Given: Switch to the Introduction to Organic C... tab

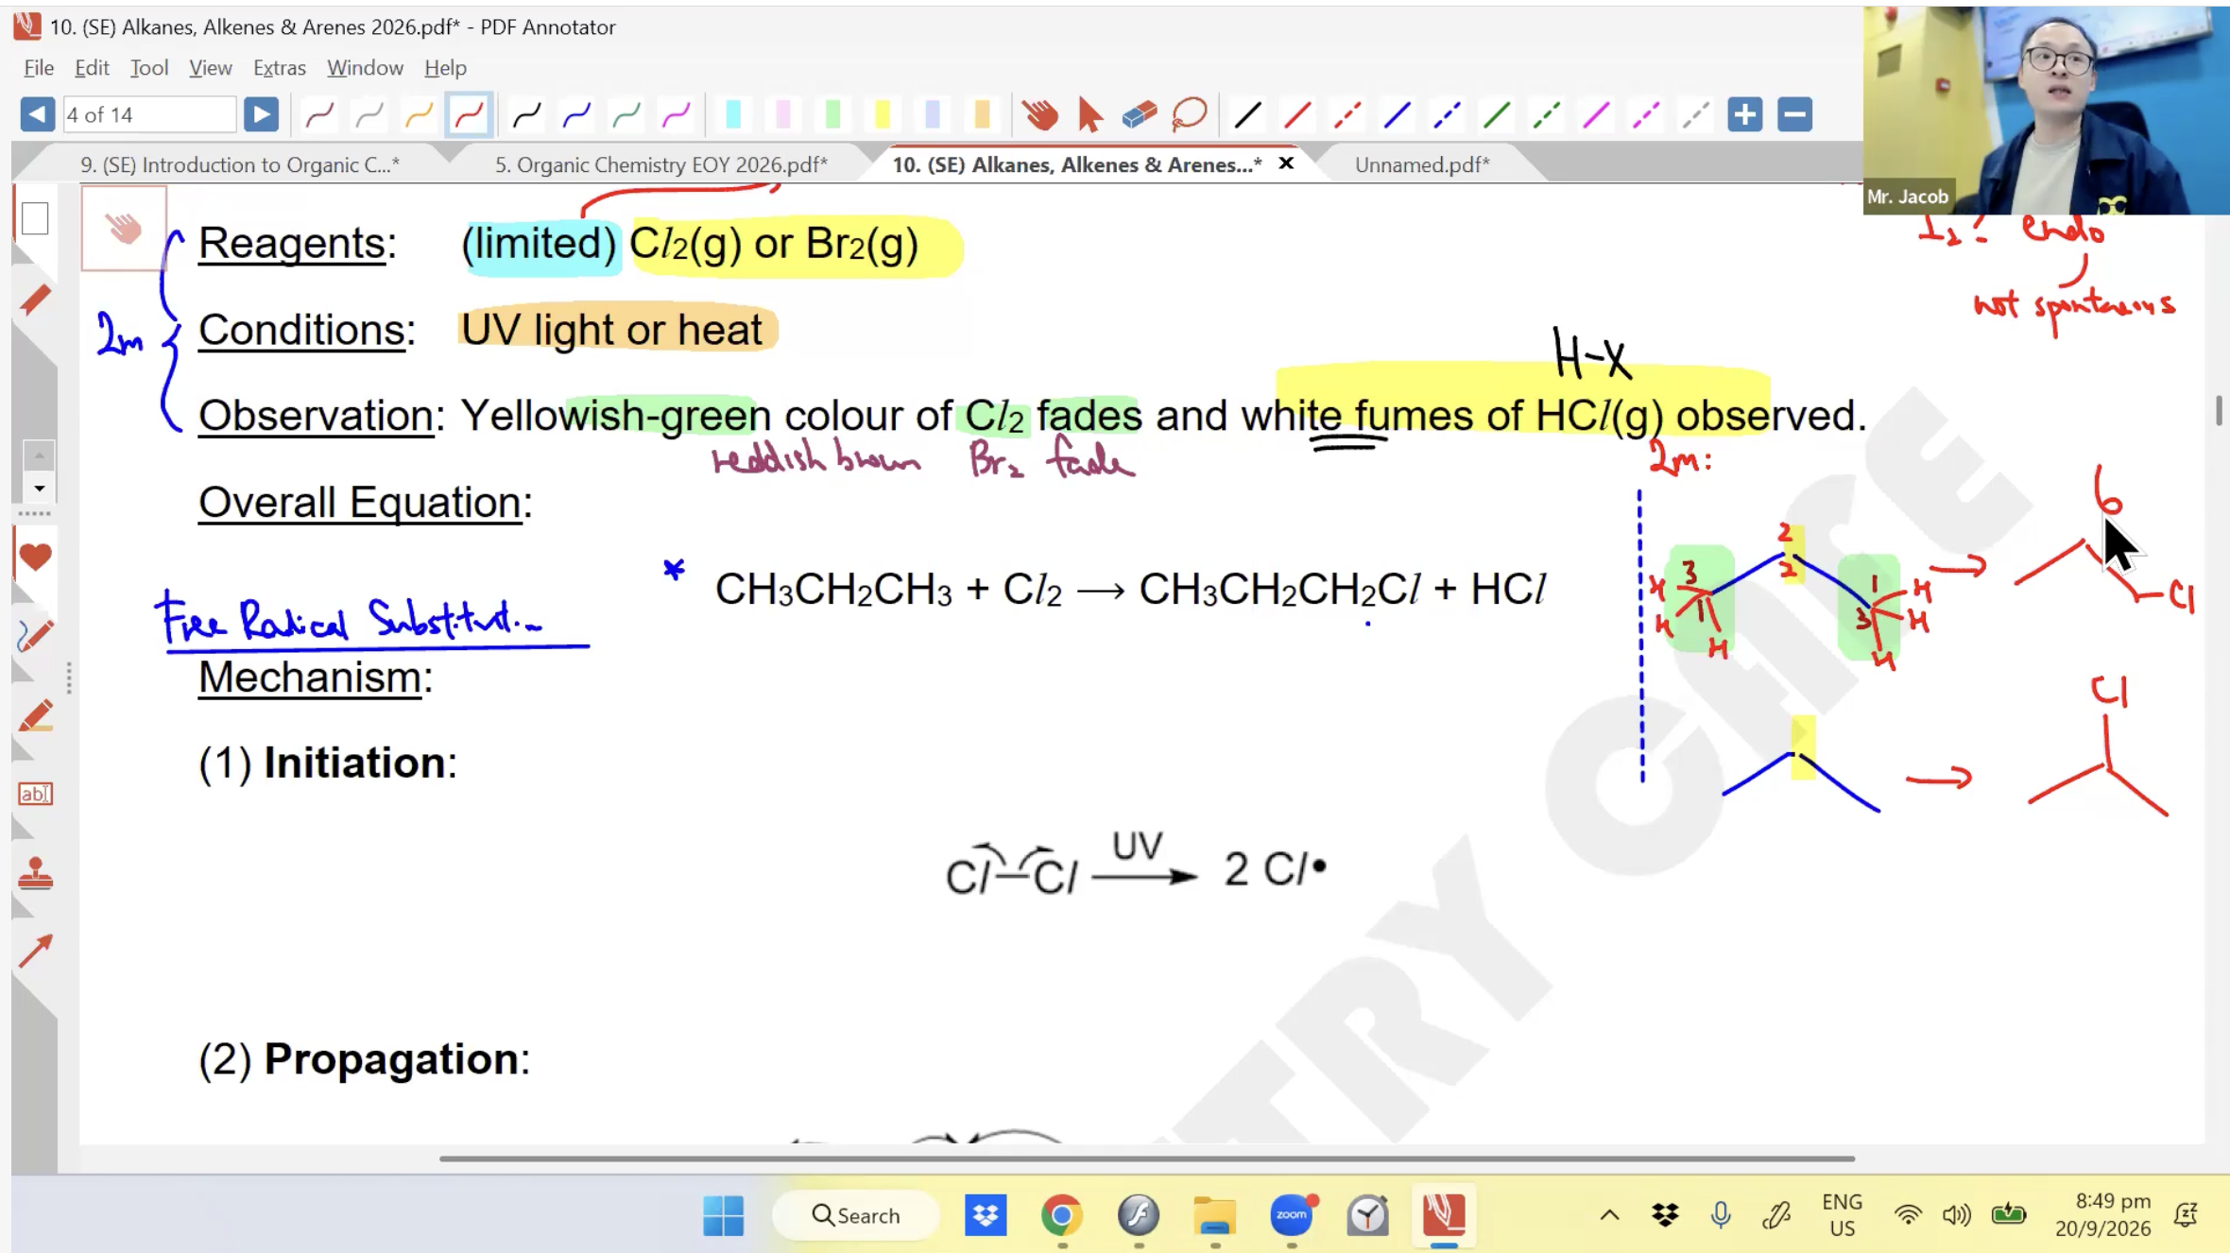Looking at the screenshot, I should (240, 164).
